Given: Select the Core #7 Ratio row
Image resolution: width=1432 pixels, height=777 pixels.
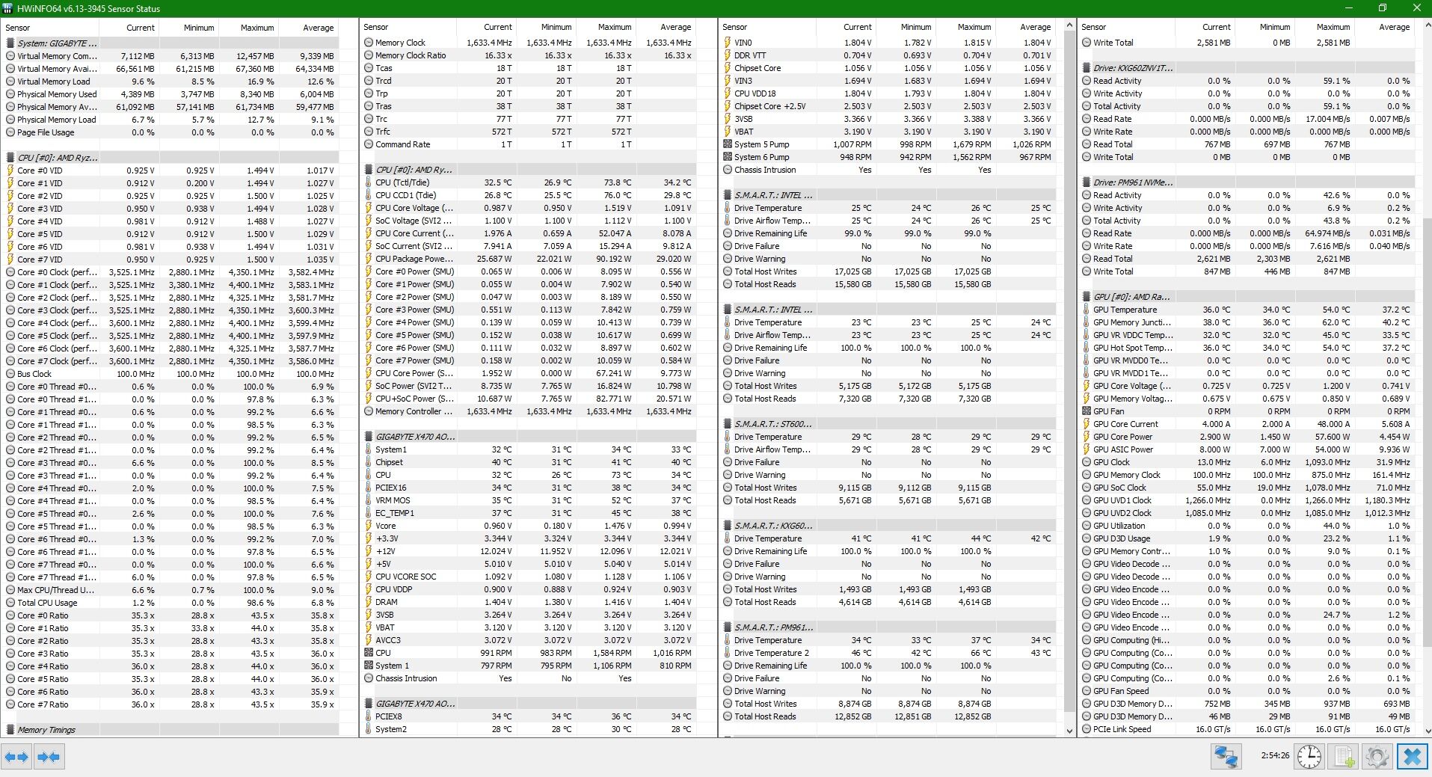Looking at the screenshot, I should point(170,704).
